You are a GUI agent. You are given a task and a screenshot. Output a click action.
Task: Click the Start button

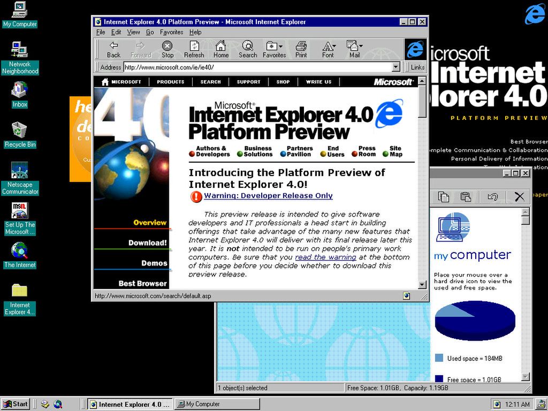(16, 404)
